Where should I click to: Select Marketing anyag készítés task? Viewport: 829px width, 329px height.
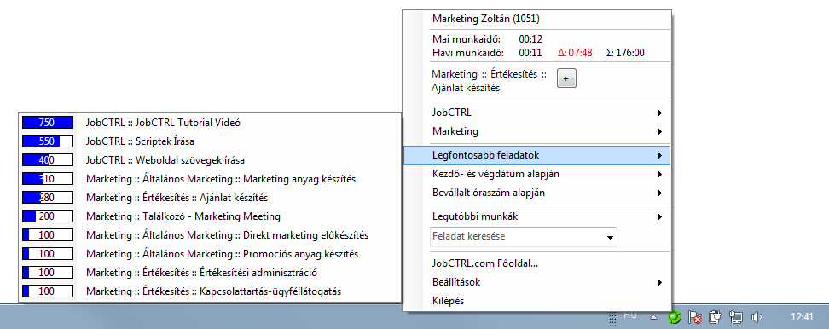pos(210,179)
